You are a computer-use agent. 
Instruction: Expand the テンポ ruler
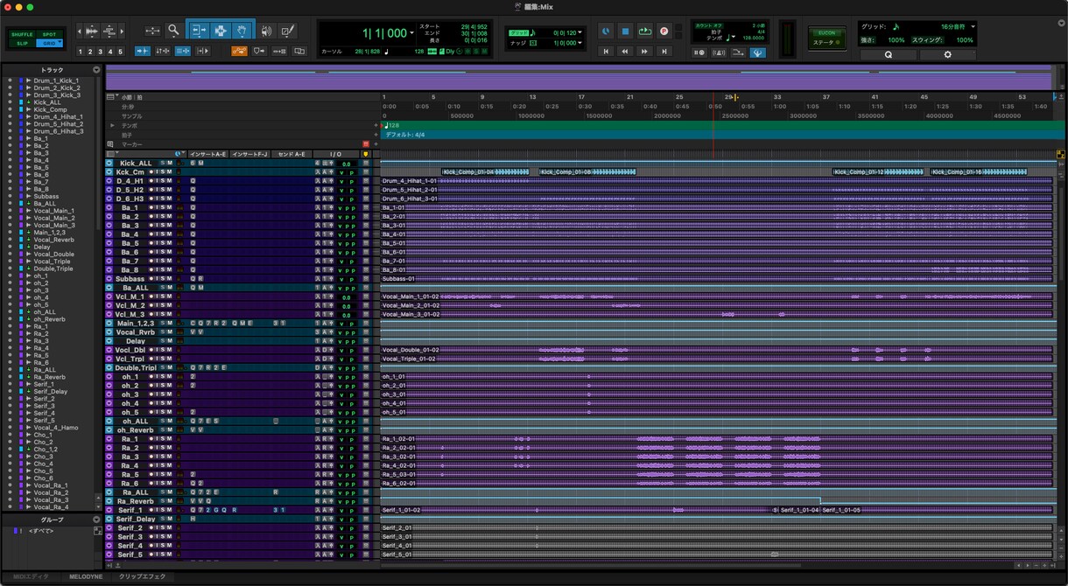(112, 125)
